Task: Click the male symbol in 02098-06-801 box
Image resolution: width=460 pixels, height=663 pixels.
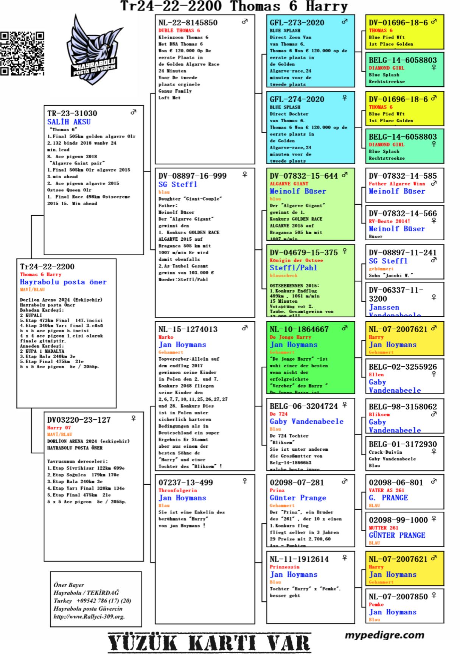Action: (434, 481)
